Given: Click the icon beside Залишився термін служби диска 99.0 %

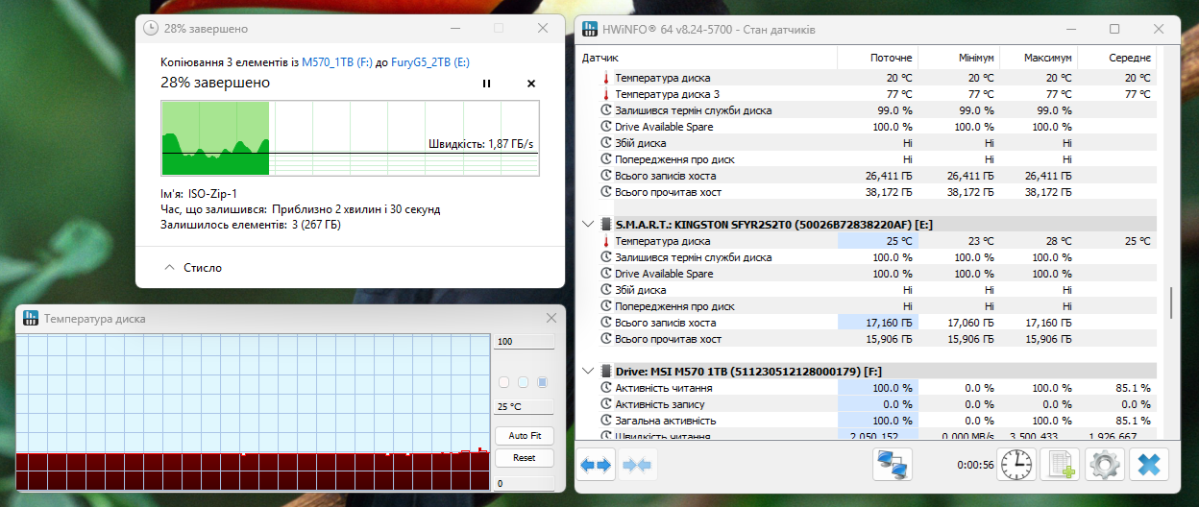Looking at the screenshot, I should click(x=605, y=110).
